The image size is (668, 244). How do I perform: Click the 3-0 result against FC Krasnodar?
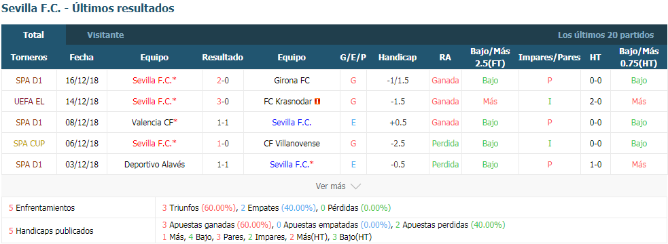pyautogui.click(x=223, y=102)
